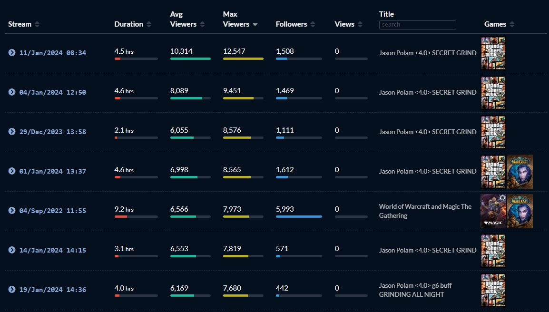Click the 442 followers value
Viewport: 549px width, 312px height.
(282, 288)
